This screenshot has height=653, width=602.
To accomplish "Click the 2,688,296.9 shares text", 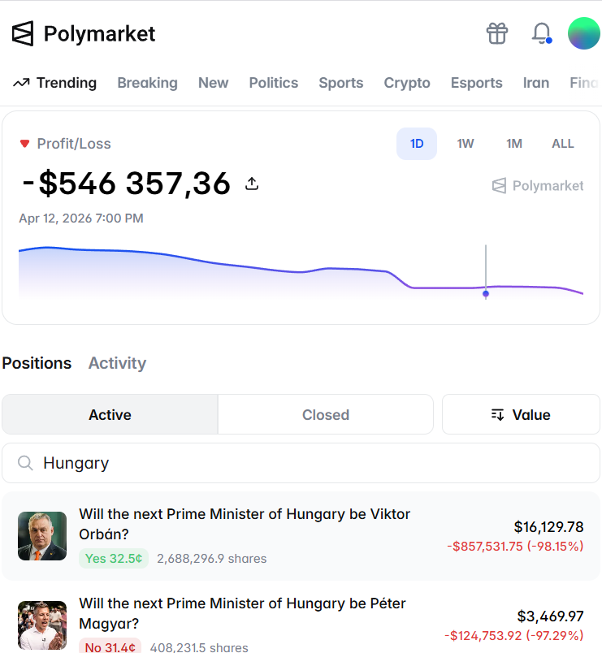I will tap(212, 559).
